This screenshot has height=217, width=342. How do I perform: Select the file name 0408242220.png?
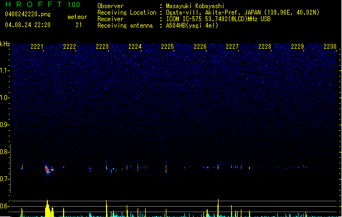28,14
